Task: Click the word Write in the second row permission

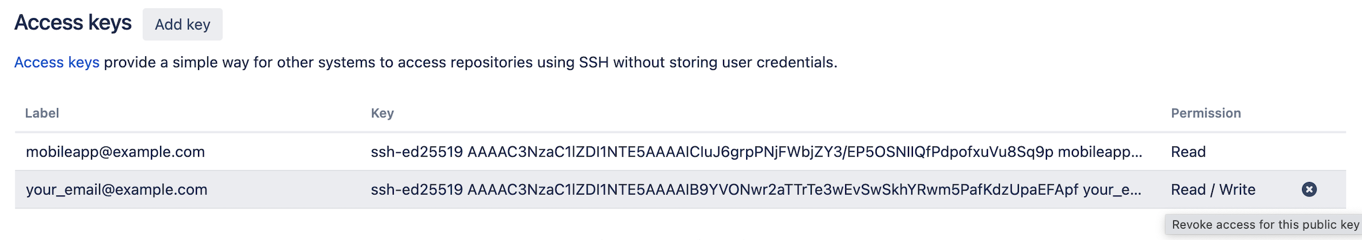Action: click(x=1237, y=189)
